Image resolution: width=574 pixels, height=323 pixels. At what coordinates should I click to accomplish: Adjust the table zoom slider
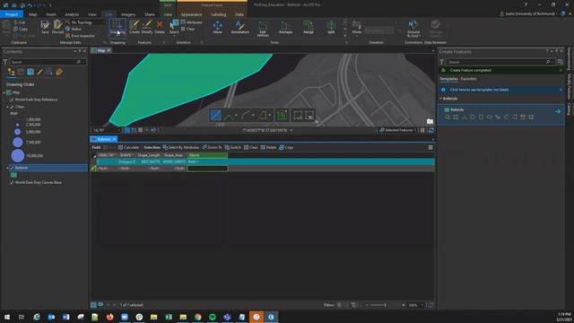(x=385, y=305)
